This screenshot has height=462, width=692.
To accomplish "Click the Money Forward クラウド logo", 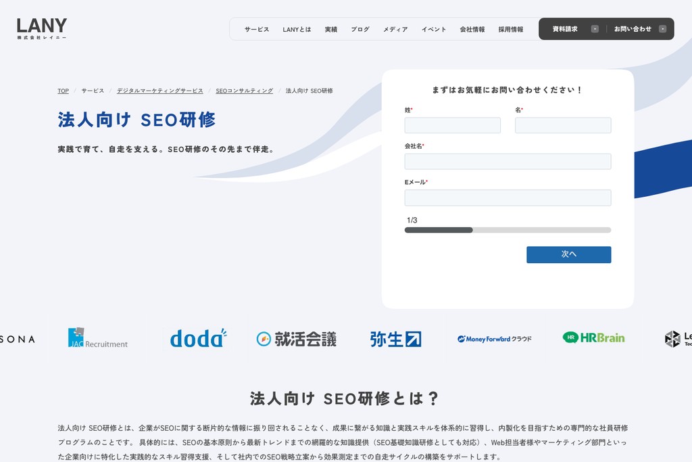I will [x=494, y=339].
